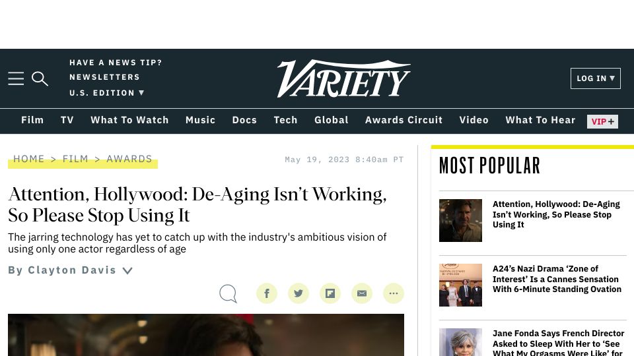
Task: Click the article hero image
Action: (206, 335)
